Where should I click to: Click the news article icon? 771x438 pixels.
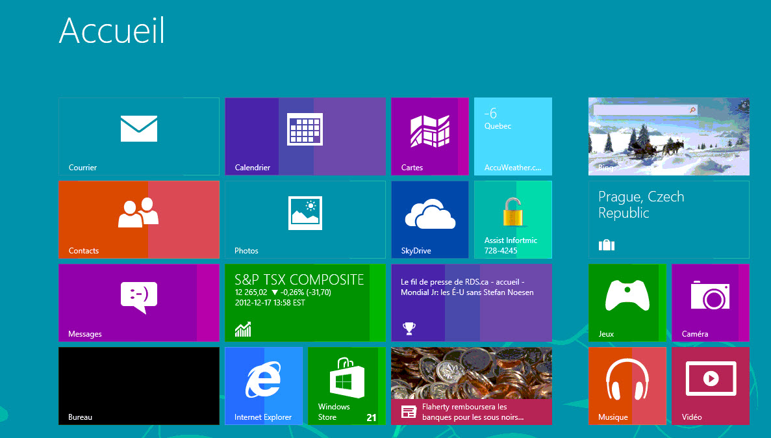pos(409,412)
